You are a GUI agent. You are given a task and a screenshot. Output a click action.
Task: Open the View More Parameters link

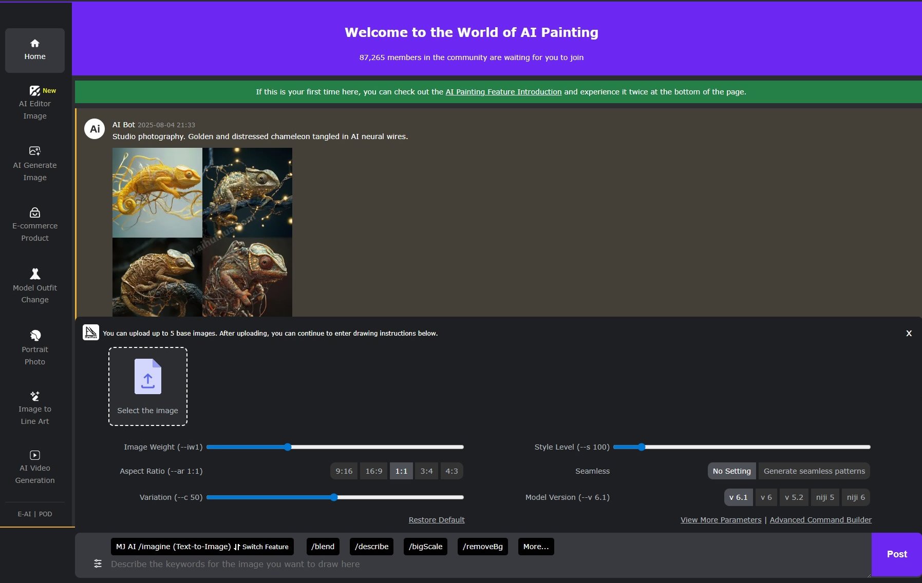click(x=721, y=520)
